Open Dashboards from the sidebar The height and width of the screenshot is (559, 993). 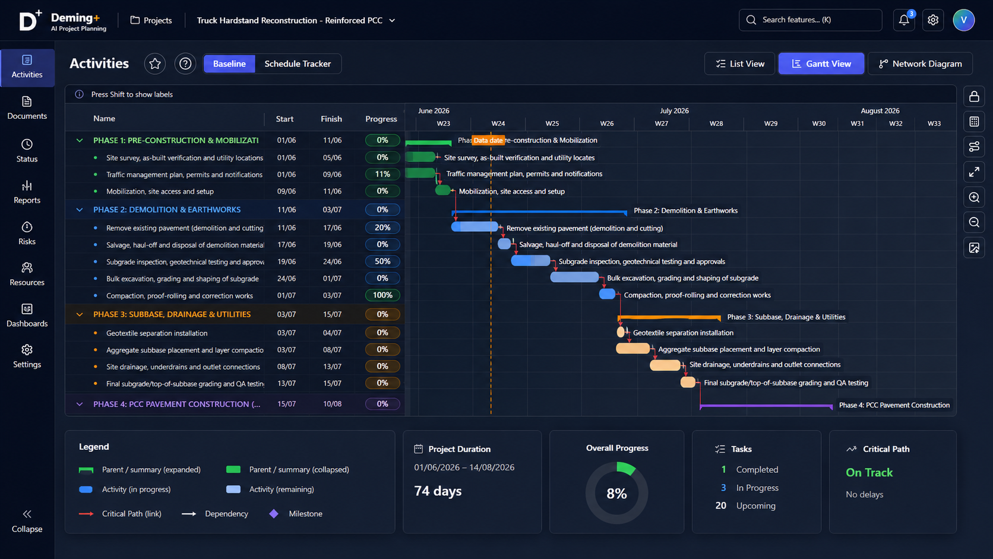tap(27, 315)
